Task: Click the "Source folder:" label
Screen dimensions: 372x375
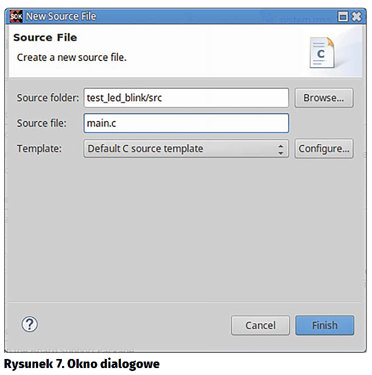Action: (x=48, y=98)
